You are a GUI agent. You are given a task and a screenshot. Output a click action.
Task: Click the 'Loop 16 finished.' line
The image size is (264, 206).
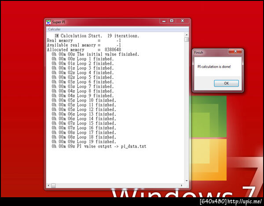point(84,128)
